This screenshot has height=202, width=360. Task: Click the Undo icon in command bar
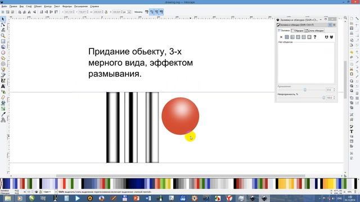(352, 52)
